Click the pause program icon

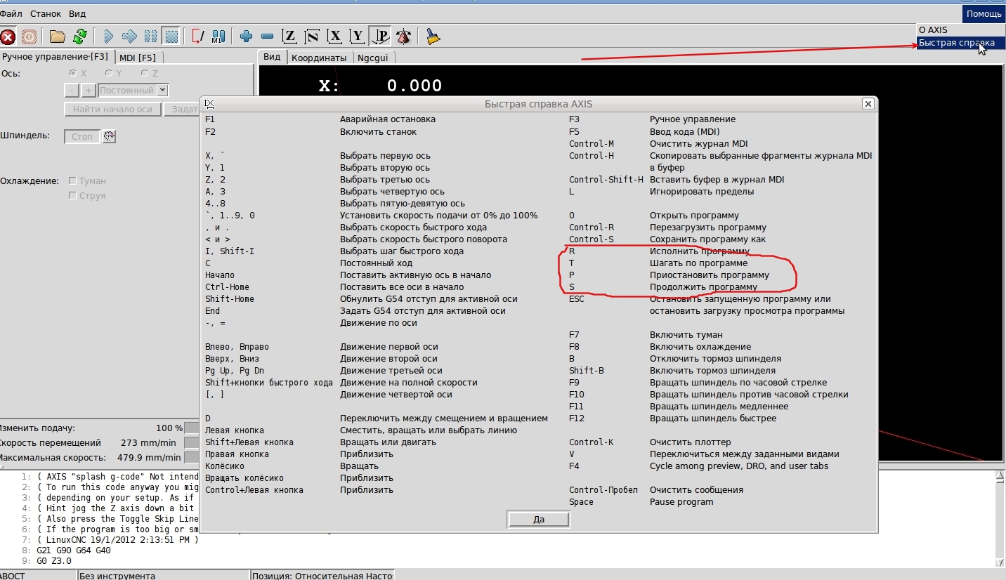[150, 37]
